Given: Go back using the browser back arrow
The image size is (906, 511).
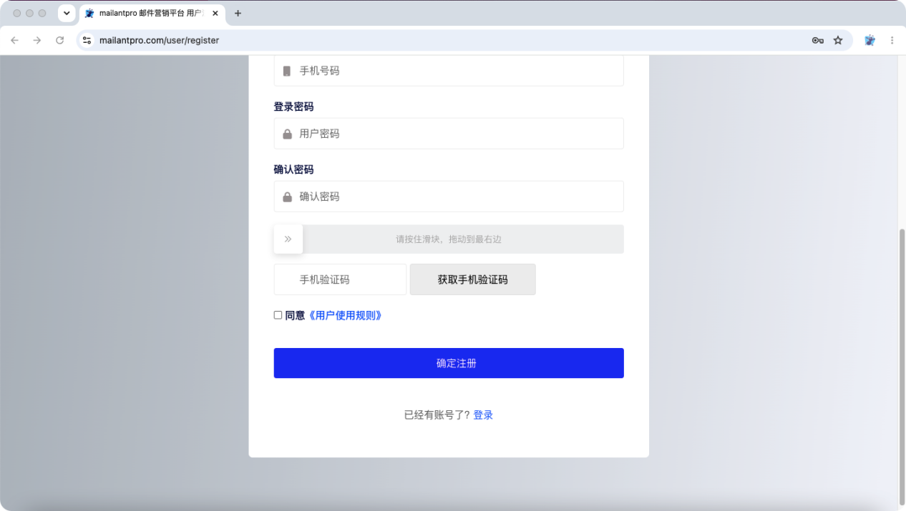Looking at the screenshot, I should 14,41.
